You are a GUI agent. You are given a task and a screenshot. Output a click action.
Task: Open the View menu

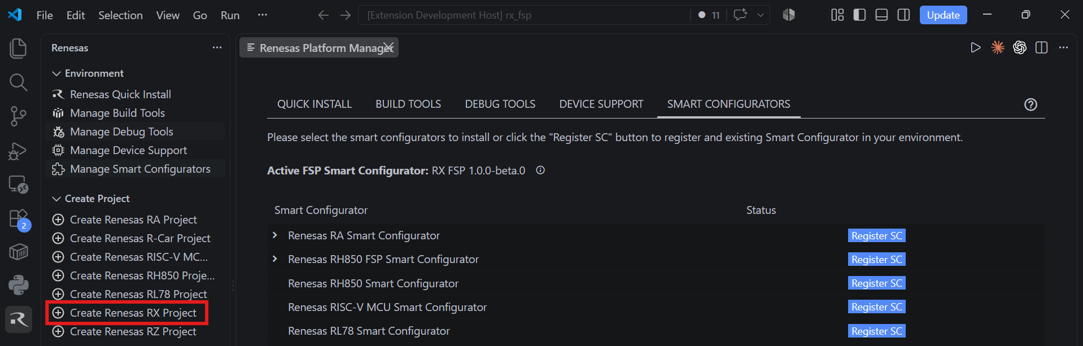pyautogui.click(x=168, y=15)
